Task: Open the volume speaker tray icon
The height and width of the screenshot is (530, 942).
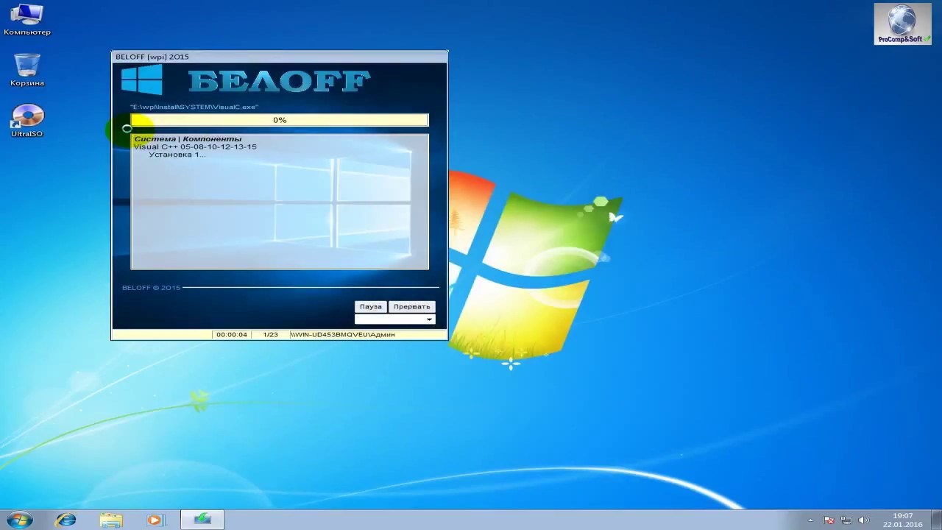Action: pos(864,520)
